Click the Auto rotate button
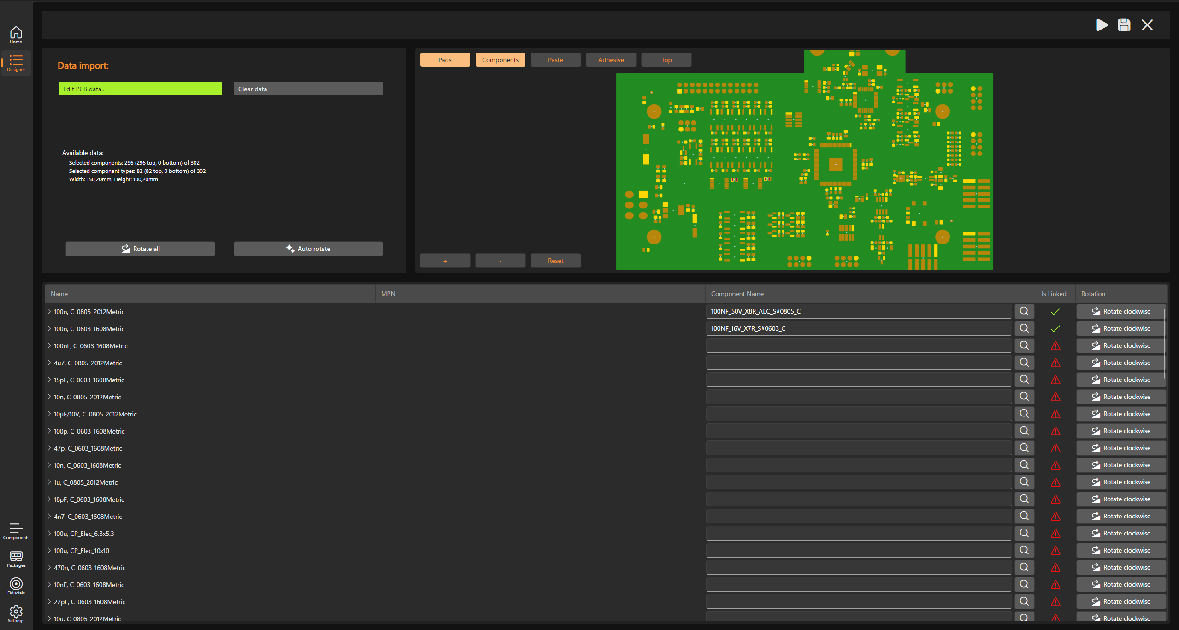Viewport: 1179px width, 630px height. [308, 249]
